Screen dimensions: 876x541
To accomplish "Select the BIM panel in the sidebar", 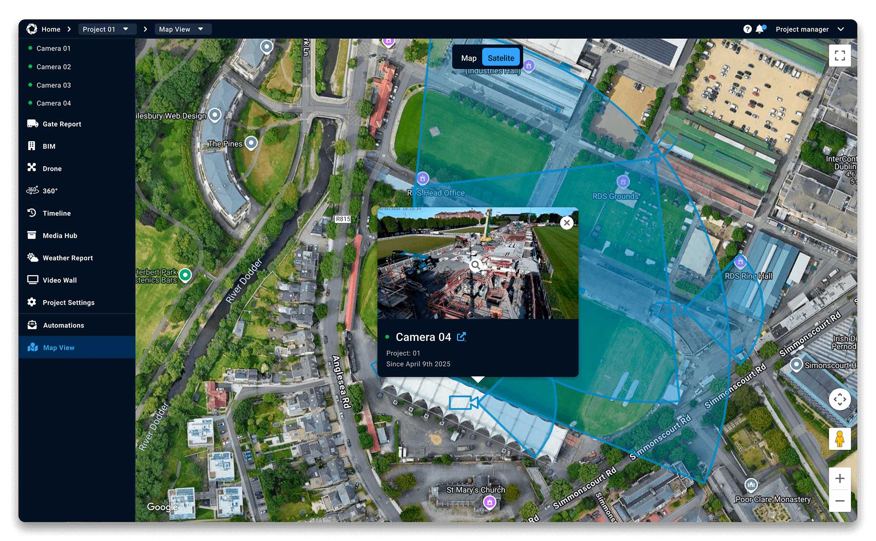I will tap(49, 146).
